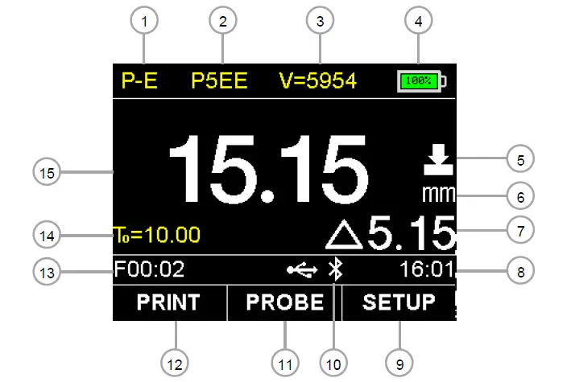Click the download arrow coupling icon
The image size is (571, 382).
coord(439,159)
